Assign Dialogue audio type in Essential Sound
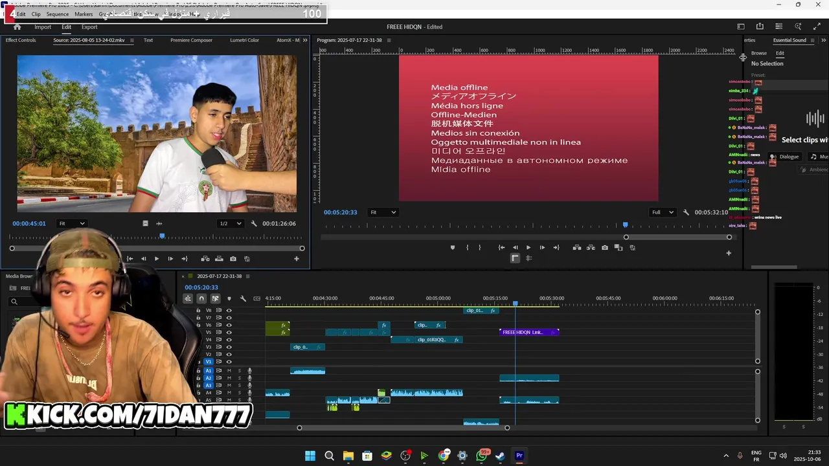The image size is (829, 466). (784, 157)
